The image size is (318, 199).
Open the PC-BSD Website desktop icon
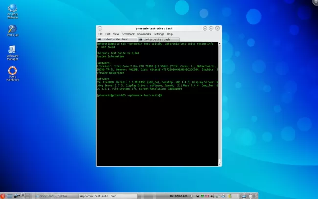coord(12,11)
